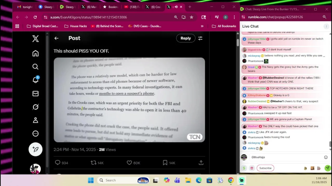Open File Explorer from the taskbar

188,180
